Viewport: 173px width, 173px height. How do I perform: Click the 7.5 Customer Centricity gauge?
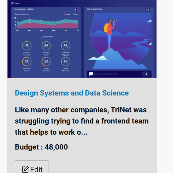(27, 46)
